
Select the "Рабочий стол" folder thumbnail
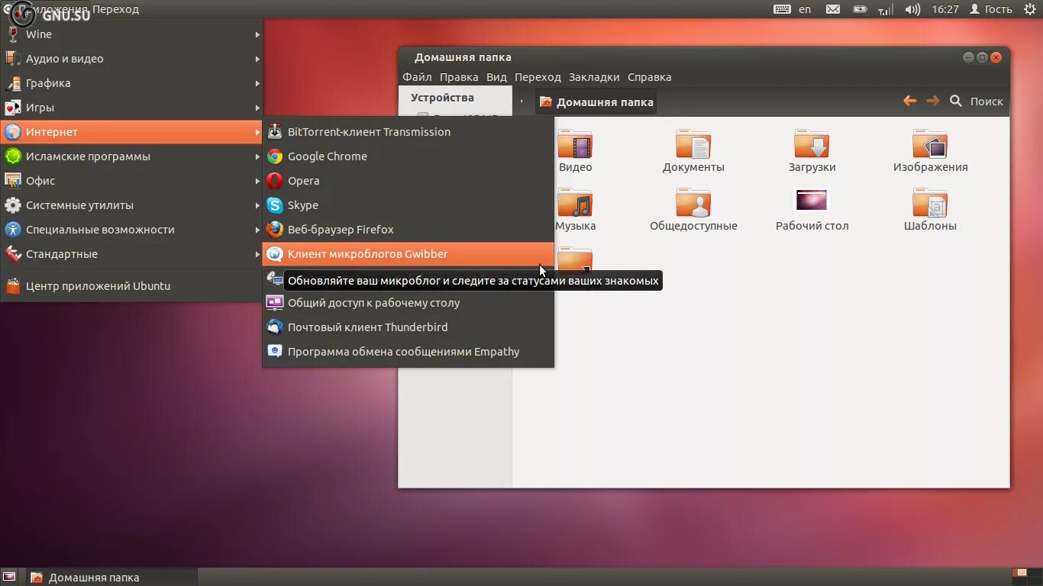812,201
